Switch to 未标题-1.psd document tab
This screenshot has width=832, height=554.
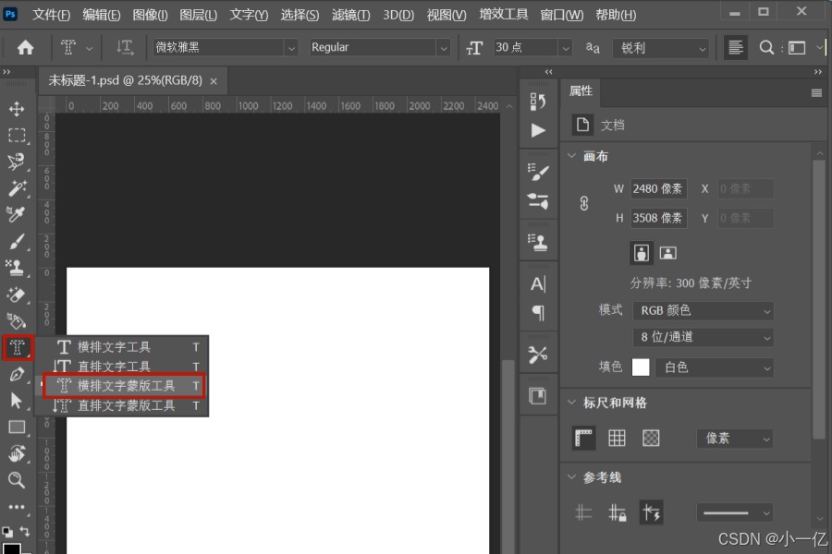point(125,80)
